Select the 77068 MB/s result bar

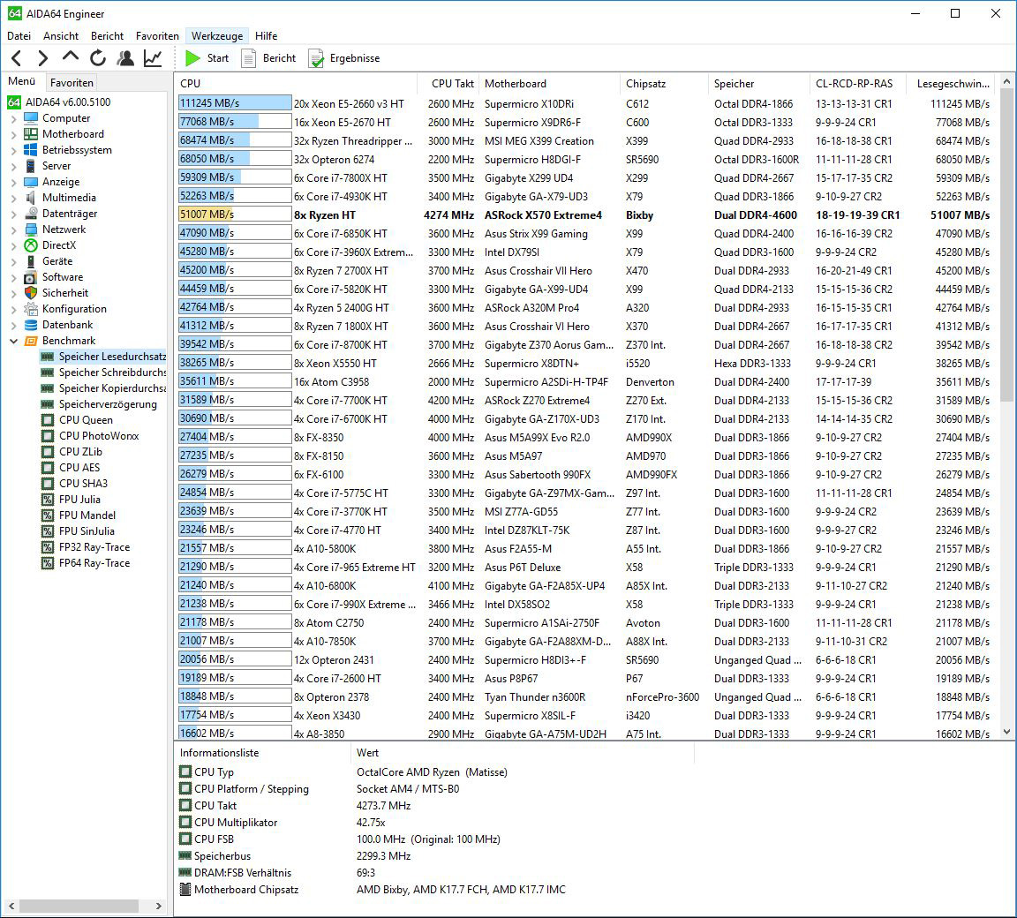tap(235, 121)
